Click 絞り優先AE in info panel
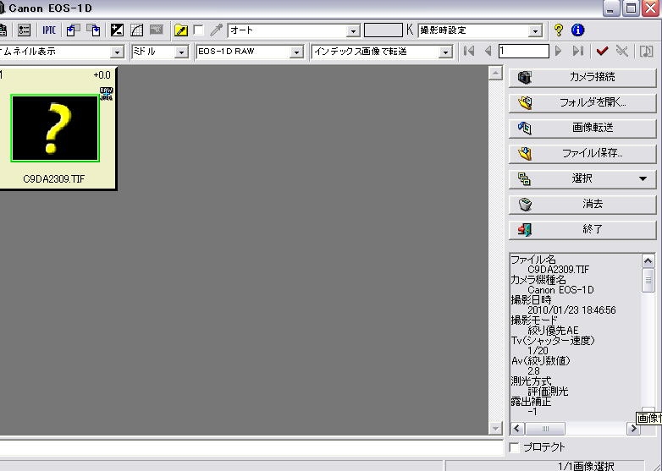 pos(553,331)
